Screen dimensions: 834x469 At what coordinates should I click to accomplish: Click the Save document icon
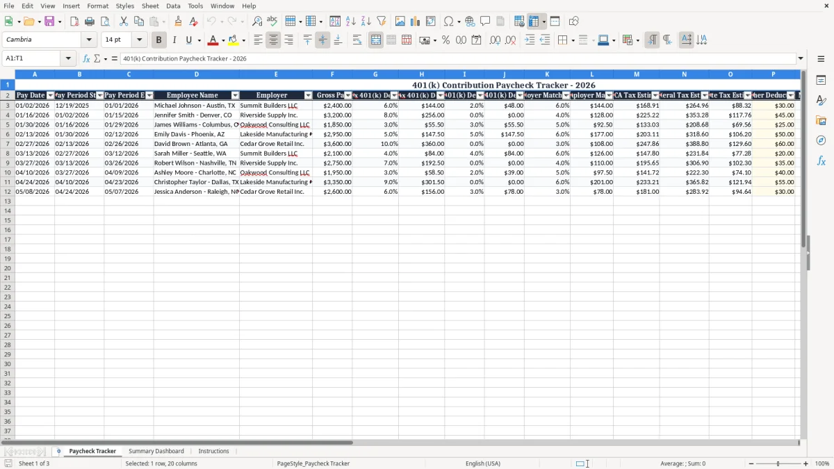tap(49, 22)
